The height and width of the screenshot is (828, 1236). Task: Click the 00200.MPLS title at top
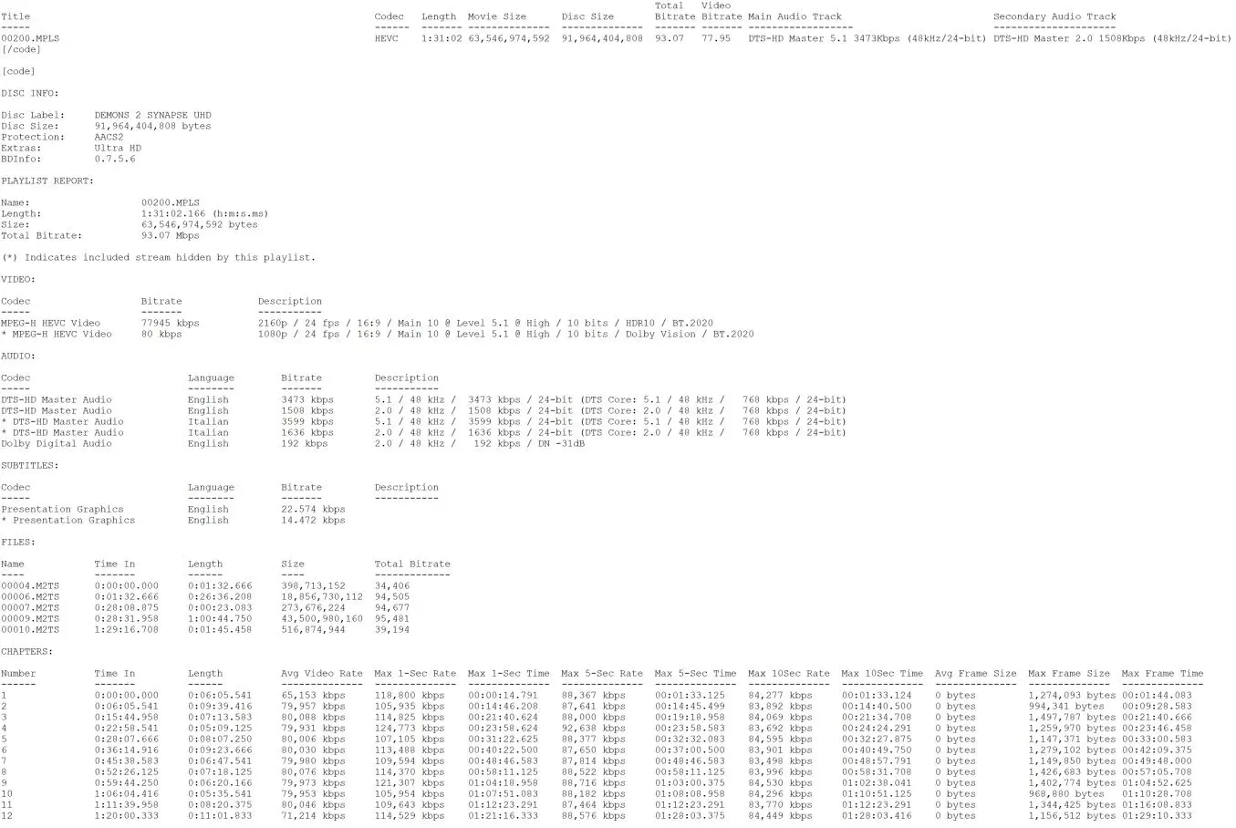click(30, 38)
